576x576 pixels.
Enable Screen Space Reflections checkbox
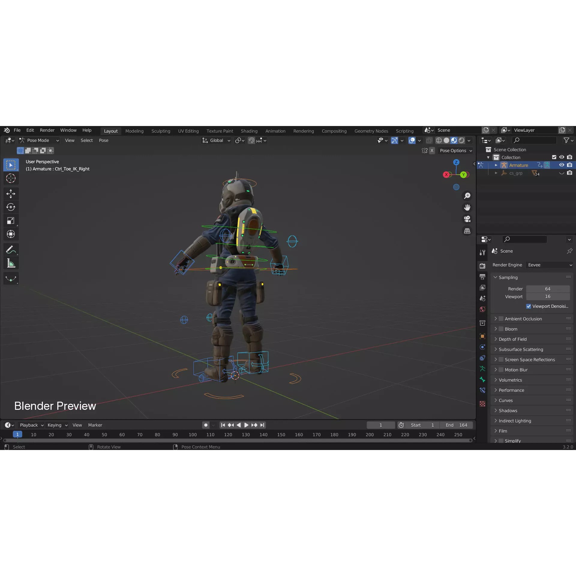(501, 360)
